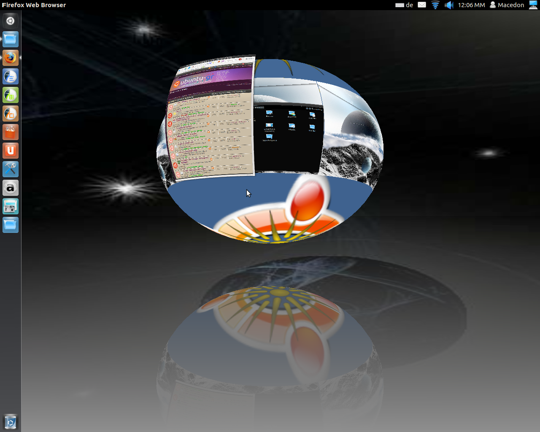Open the Macedon user menu

click(x=507, y=5)
